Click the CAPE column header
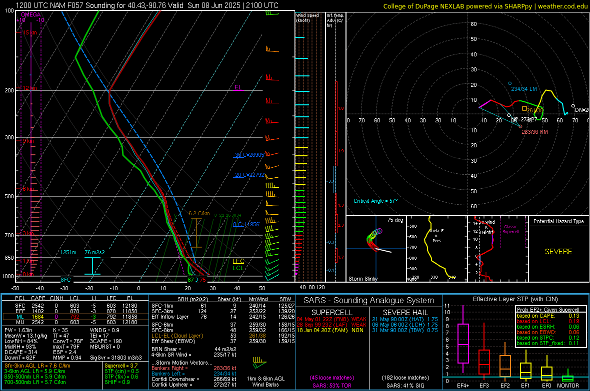The image size is (590, 391). pos(38,298)
